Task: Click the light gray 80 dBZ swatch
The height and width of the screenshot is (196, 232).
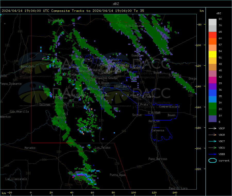Action: click(212, 22)
